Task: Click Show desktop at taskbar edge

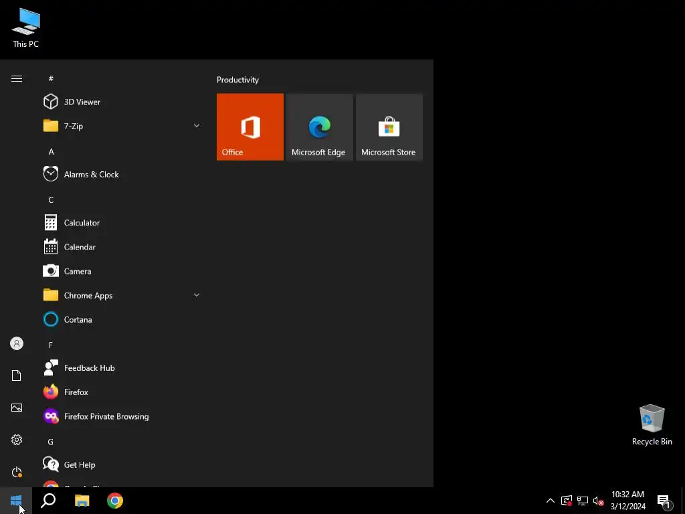Action: [683, 501]
